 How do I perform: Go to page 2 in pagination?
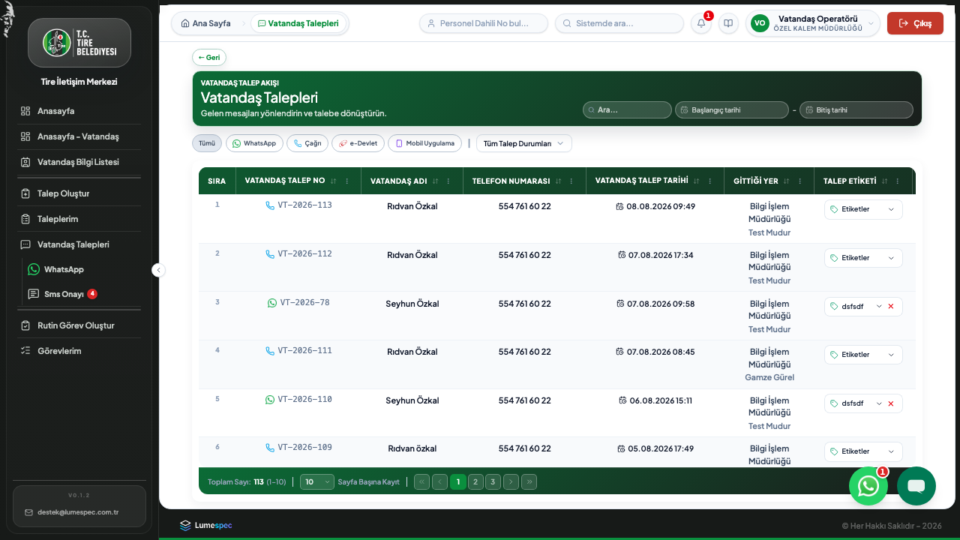click(475, 482)
